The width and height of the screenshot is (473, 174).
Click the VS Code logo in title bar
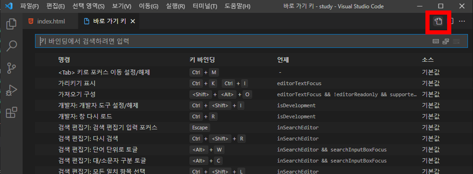click(9, 6)
